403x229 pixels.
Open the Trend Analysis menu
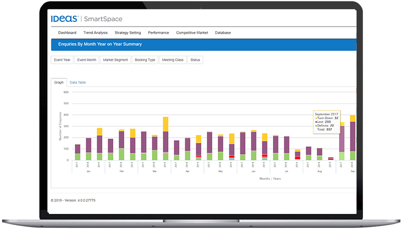click(x=95, y=33)
